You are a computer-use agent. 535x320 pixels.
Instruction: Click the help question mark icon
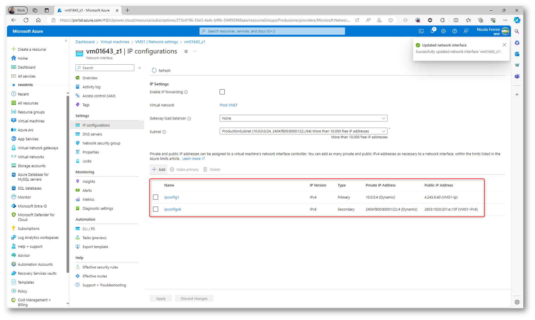click(454, 31)
